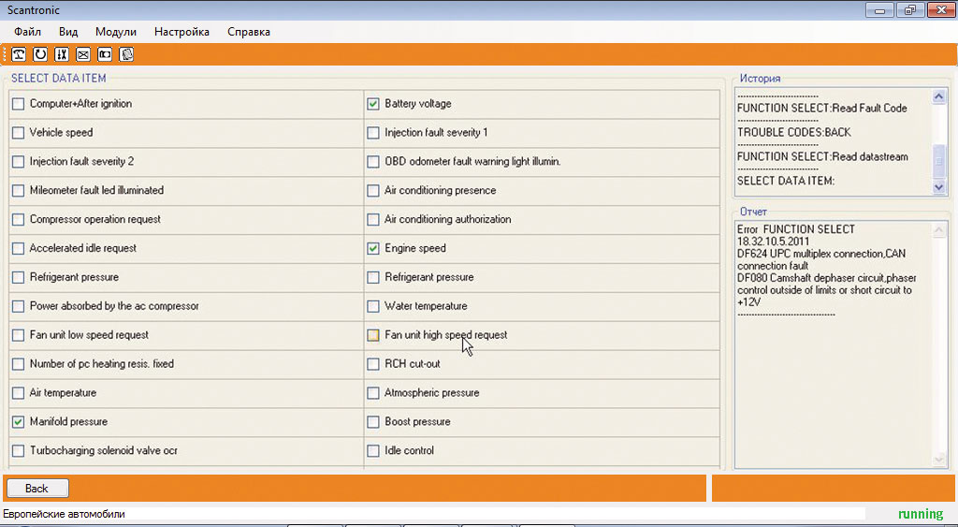The image size is (958, 527).
Task: Tick the Vehicle speed checkbox
Action: click(x=18, y=133)
